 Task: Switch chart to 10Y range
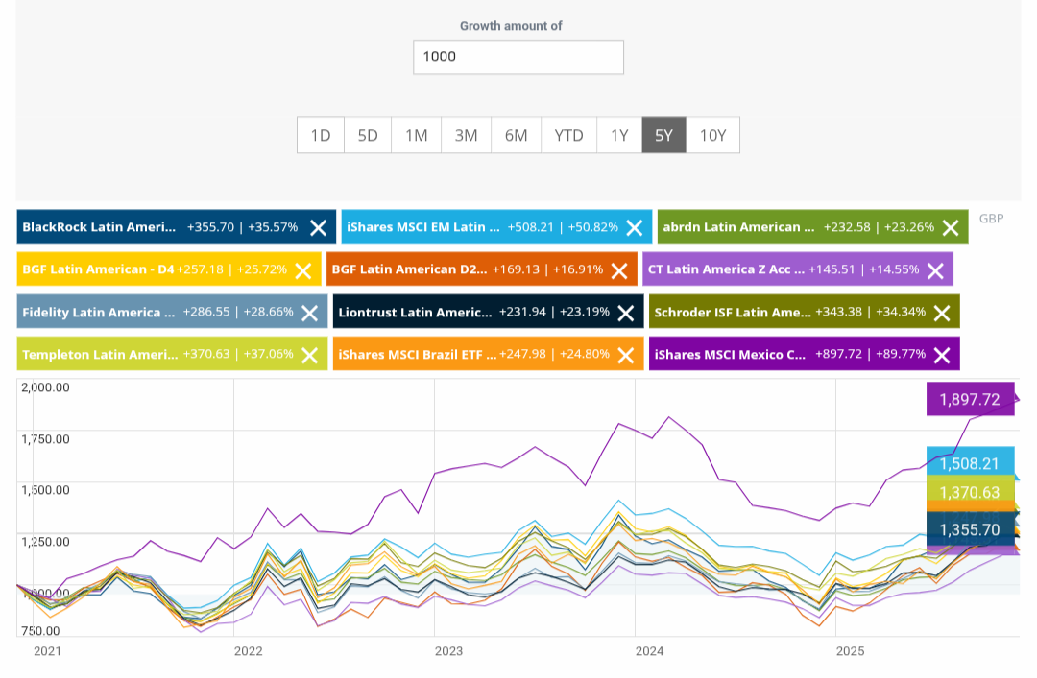click(712, 135)
